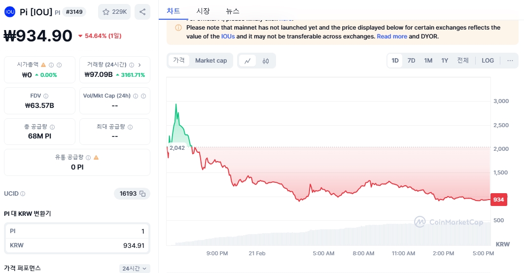
Task: Select the Market cap chart toggle
Action: [211, 61]
